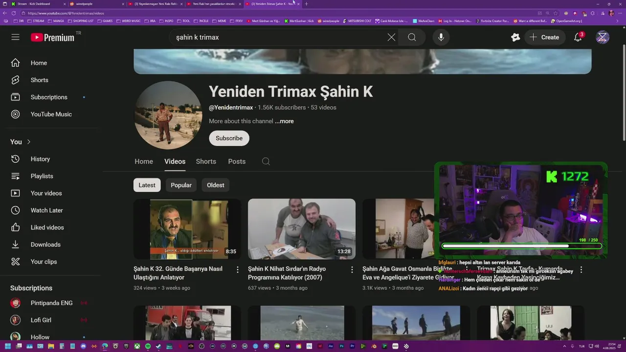
Task: Open options menu for Trimax Şahin K Tayfa video
Action: 581,269
